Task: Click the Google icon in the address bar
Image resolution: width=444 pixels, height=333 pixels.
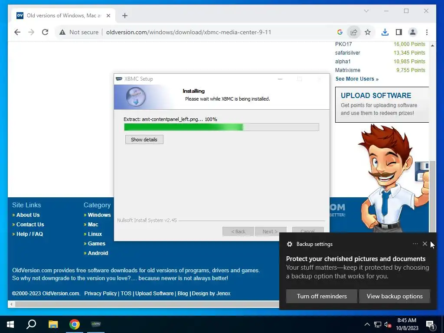Action: [340, 32]
